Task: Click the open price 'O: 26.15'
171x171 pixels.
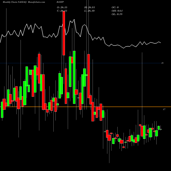Action: click(62, 8)
